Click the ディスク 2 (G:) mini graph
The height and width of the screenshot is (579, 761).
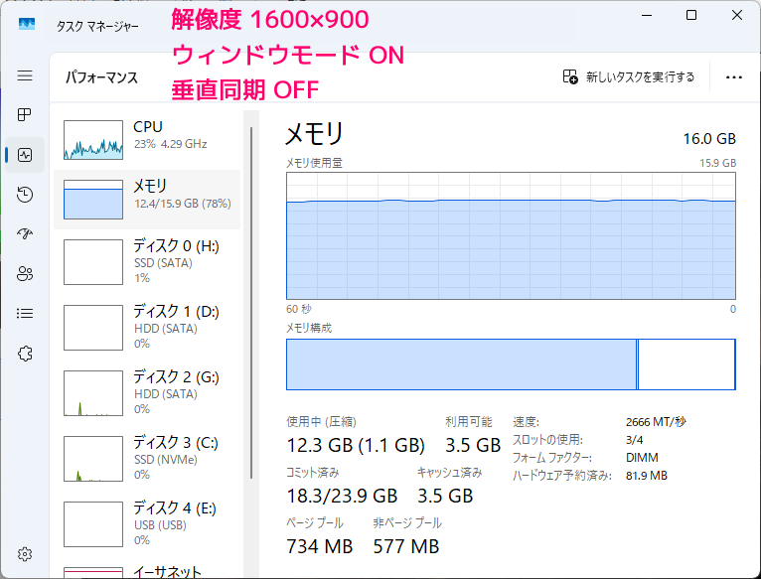click(93, 393)
